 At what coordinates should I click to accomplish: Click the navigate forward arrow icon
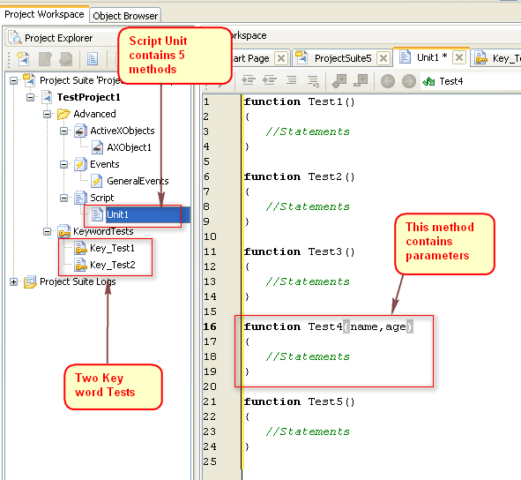pyautogui.click(x=409, y=81)
